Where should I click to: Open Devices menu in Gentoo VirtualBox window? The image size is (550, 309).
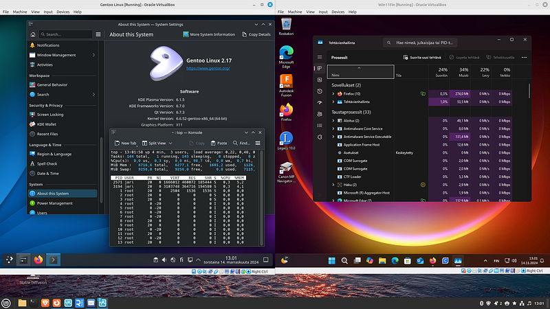pyautogui.click(x=63, y=12)
